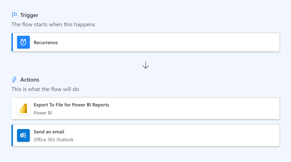Click the Trigger flag icon

click(x=14, y=15)
